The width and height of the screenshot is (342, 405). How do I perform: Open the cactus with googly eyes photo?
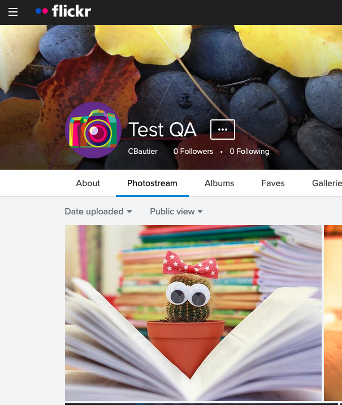click(193, 313)
